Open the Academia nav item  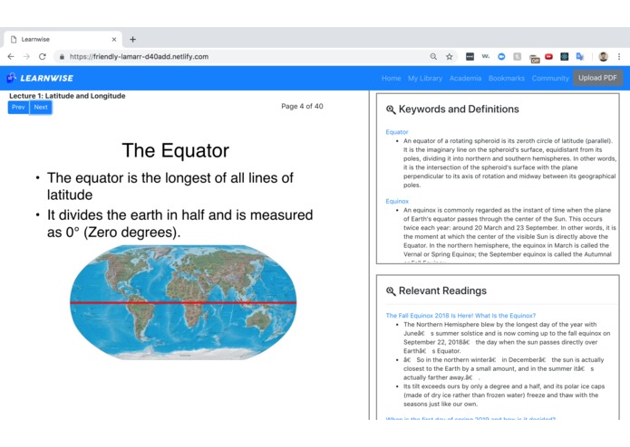pos(465,78)
